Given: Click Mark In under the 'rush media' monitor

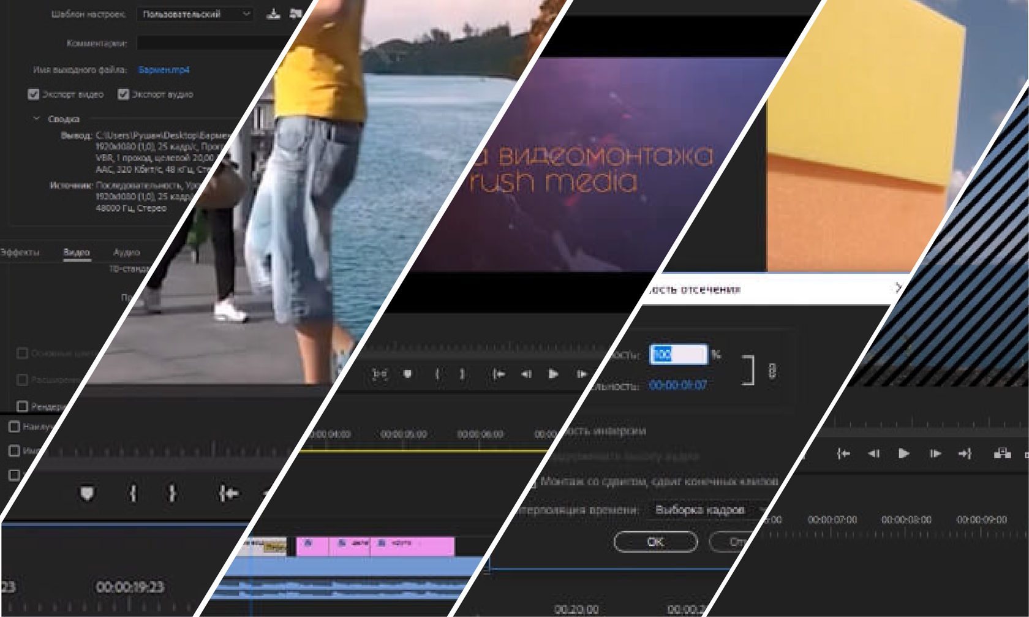Looking at the screenshot, I should 437,374.
